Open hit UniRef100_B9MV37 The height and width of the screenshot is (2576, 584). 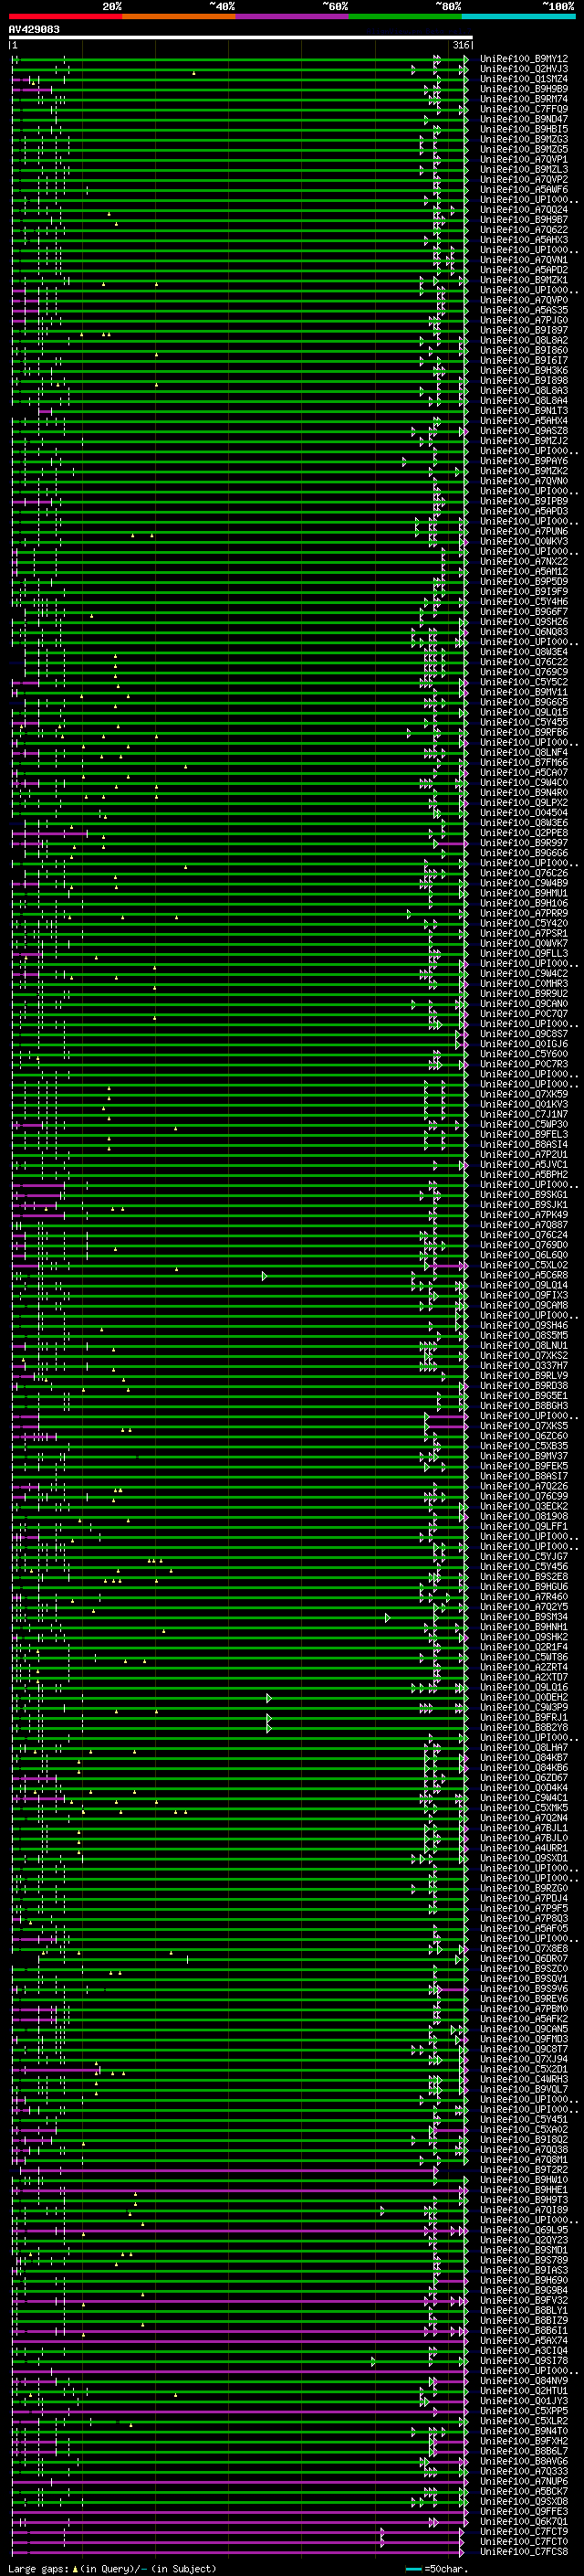click(x=524, y=1456)
